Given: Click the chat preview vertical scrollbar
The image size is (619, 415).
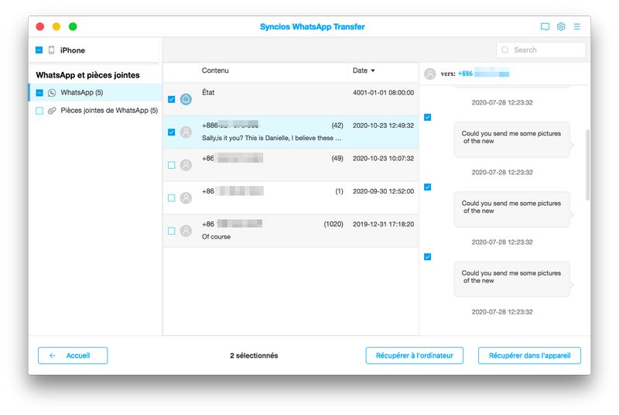Looking at the screenshot, I should (587, 165).
